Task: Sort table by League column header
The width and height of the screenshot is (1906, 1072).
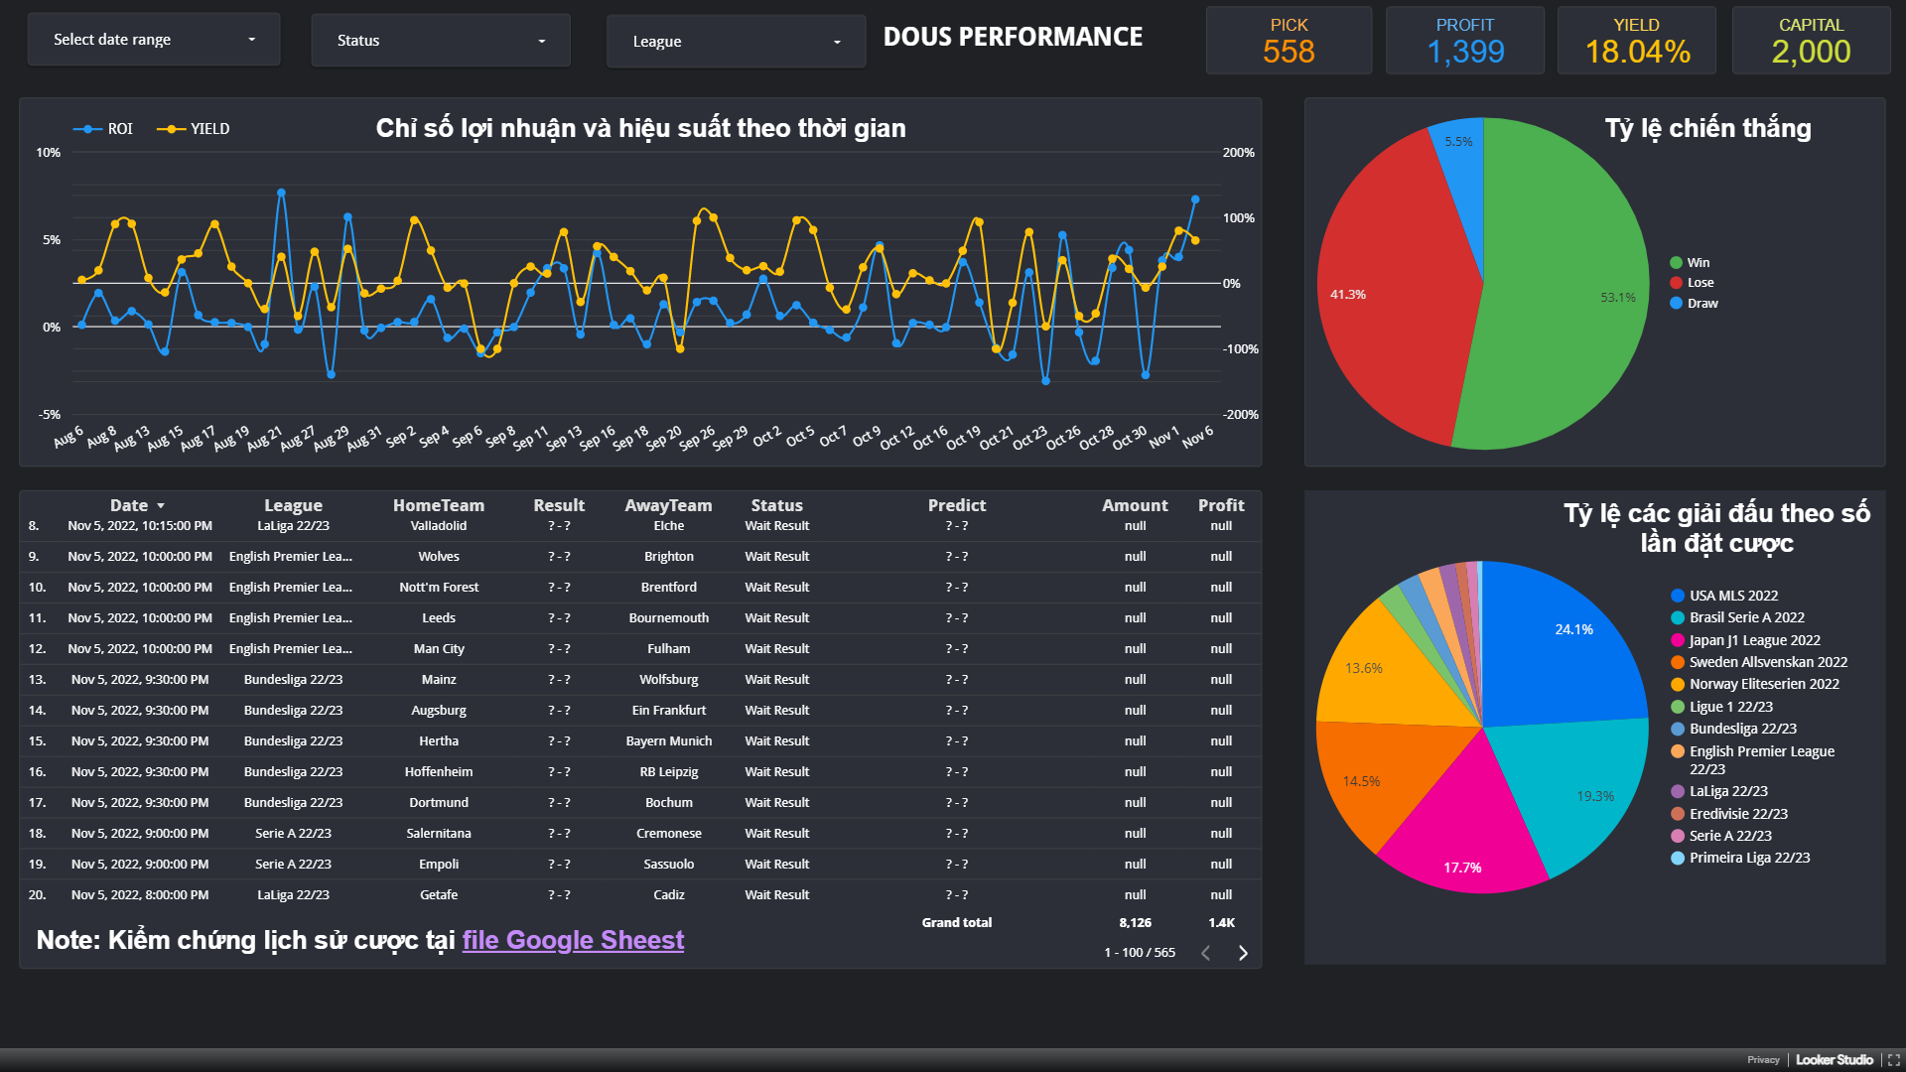Action: [x=293, y=505]
